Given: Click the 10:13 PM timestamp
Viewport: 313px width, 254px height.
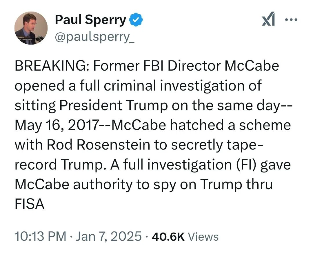Looking at the screenshot, I should pyautogui.click(x=40, y=236).
